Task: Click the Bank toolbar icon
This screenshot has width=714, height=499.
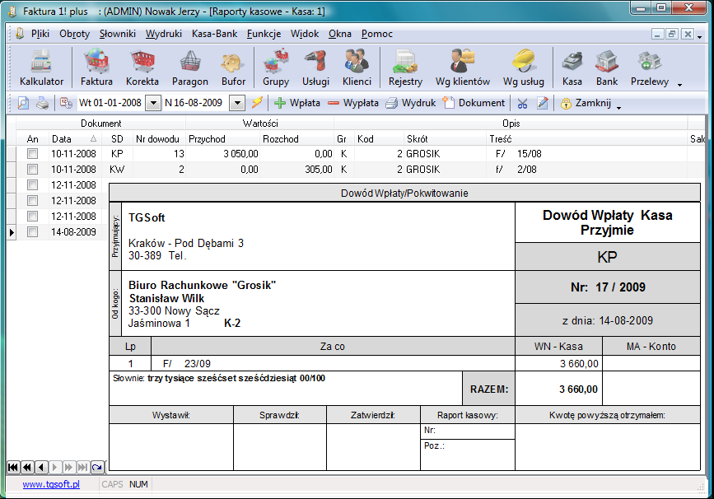Action: click(607, 68)
